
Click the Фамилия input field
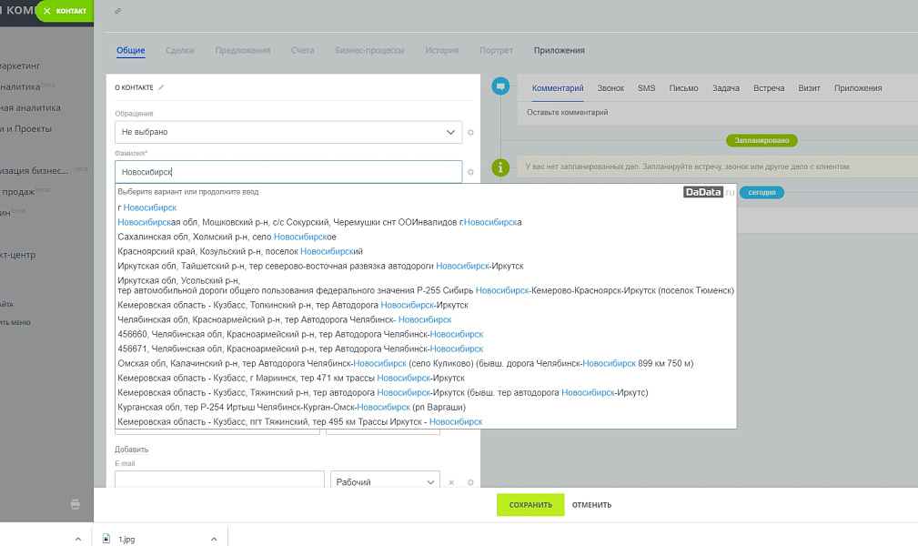coord(288,172)
